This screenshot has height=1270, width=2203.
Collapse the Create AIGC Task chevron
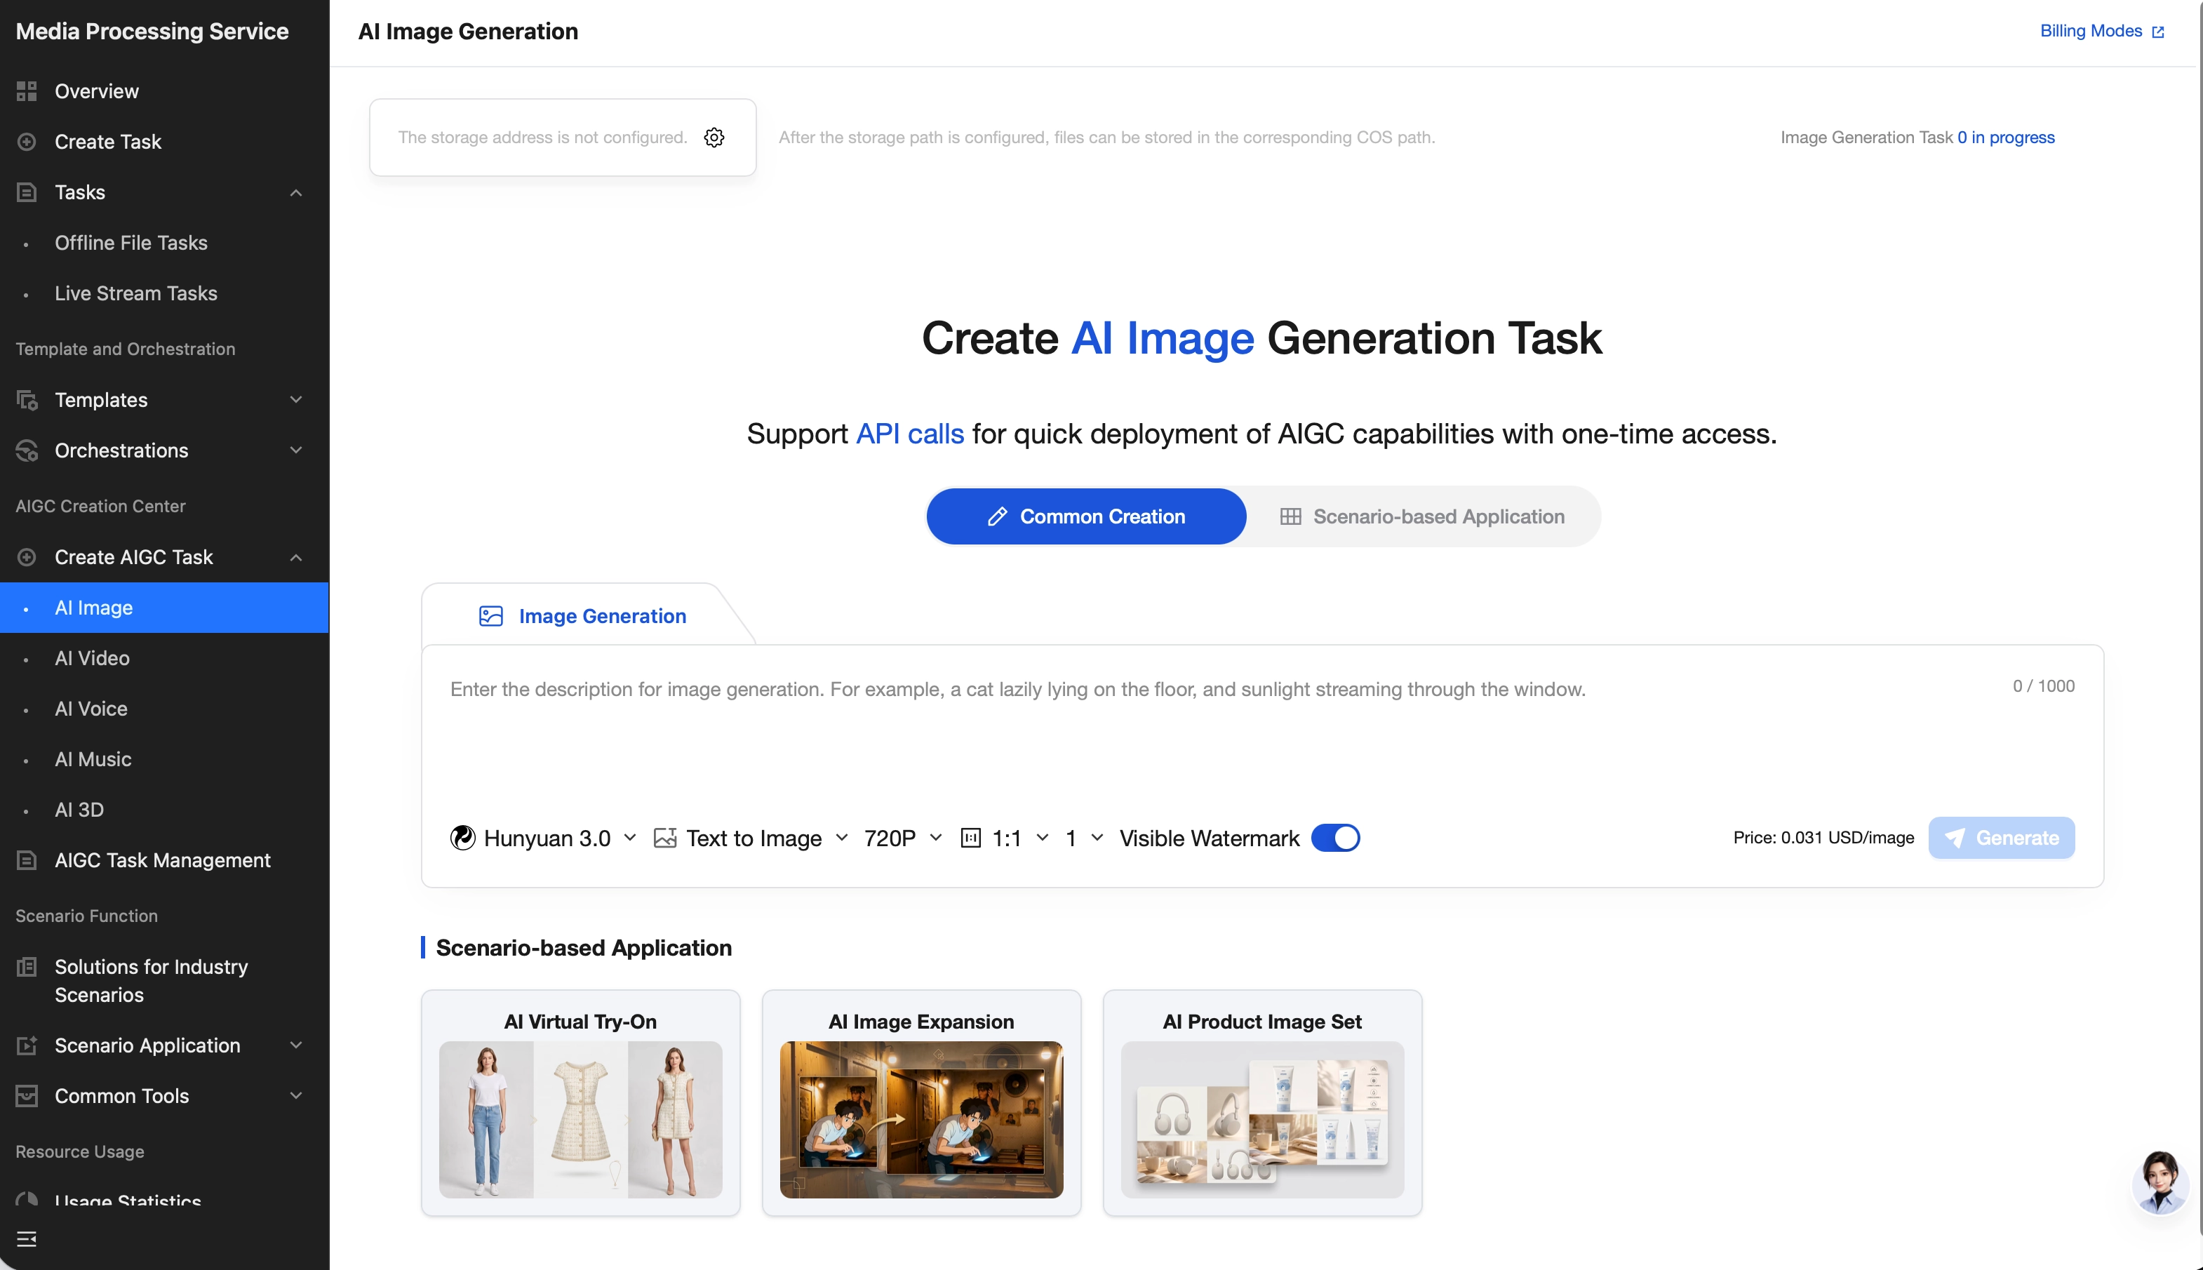click(295, 556)
